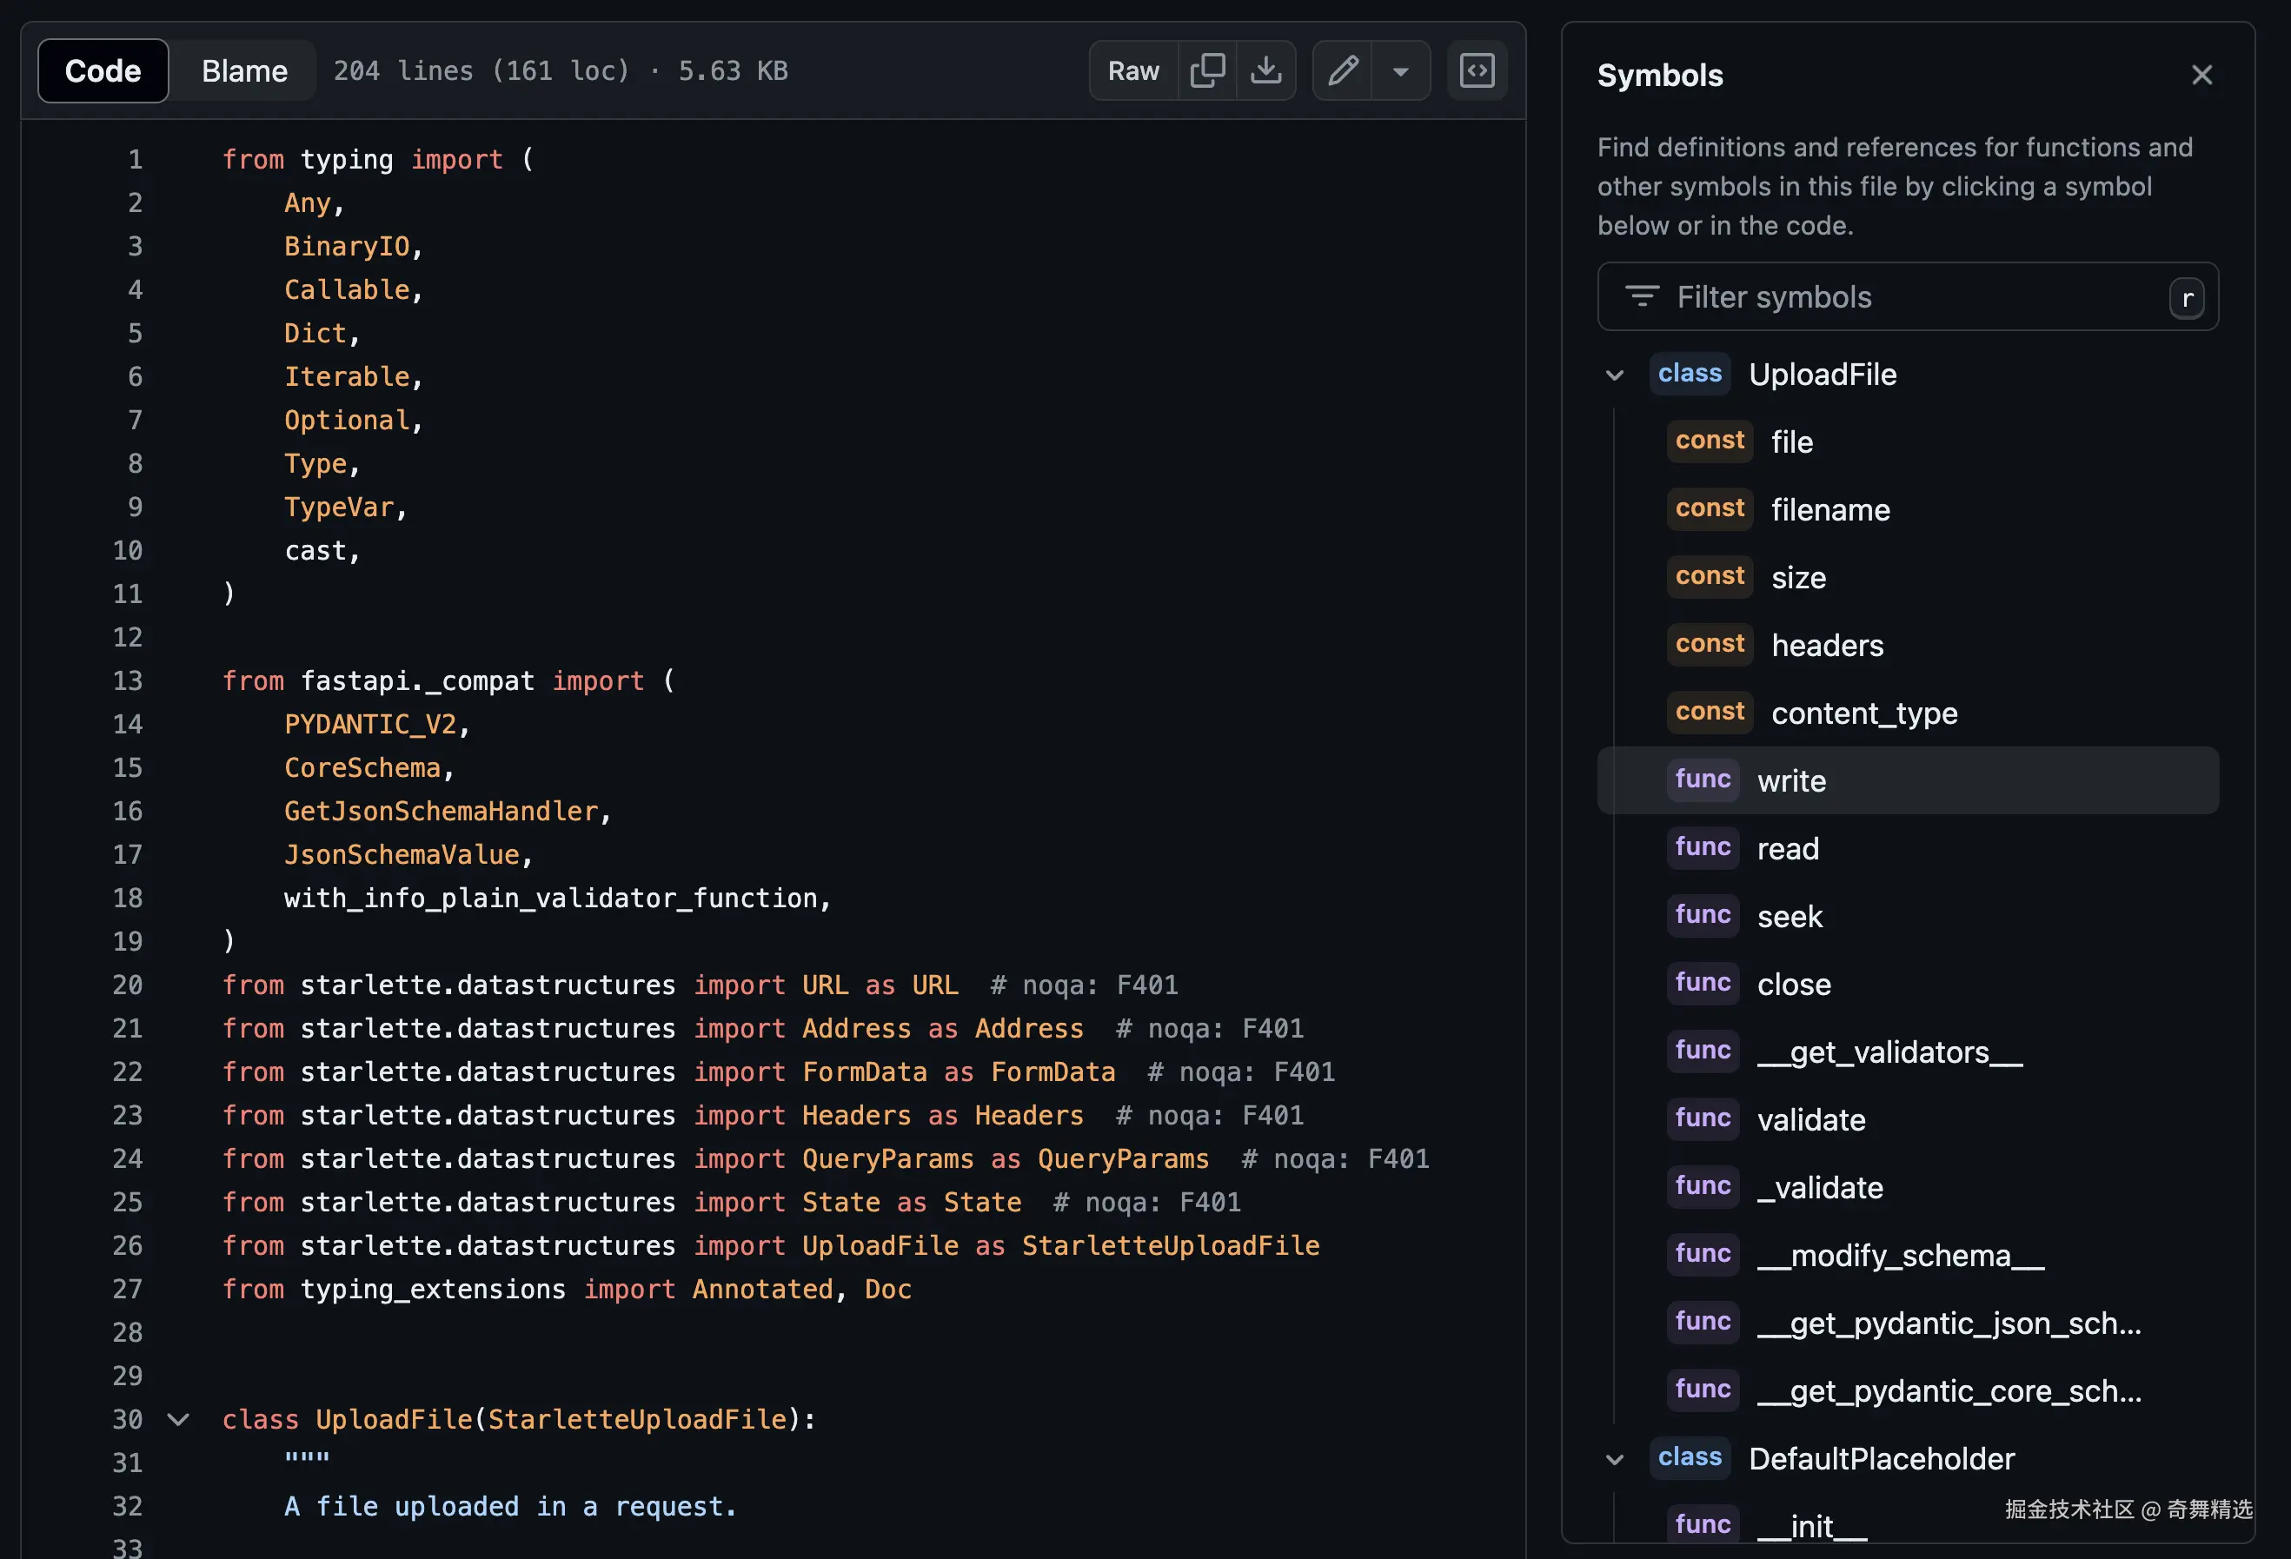2291x1559 pixels.
Task: Click the pencil edit file icon
Action: click(1343, 71)
